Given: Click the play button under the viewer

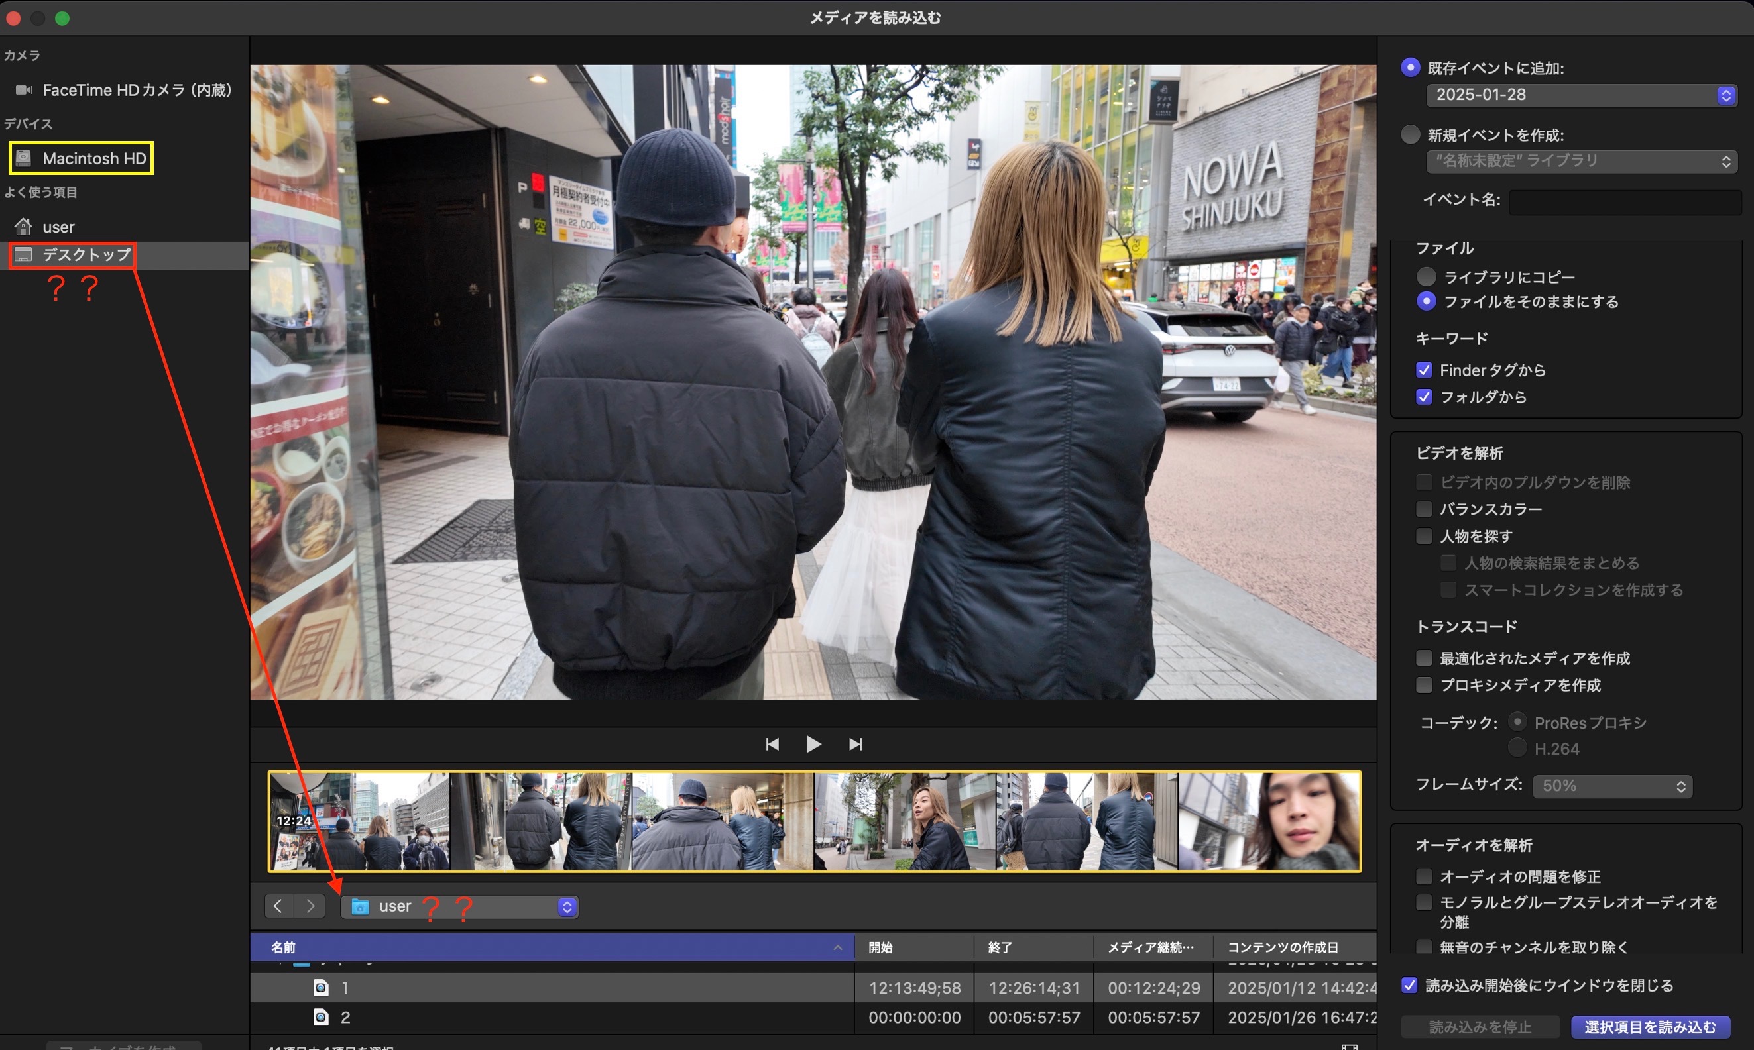Looking at the screenshot, I should click(x=813, y=745).
